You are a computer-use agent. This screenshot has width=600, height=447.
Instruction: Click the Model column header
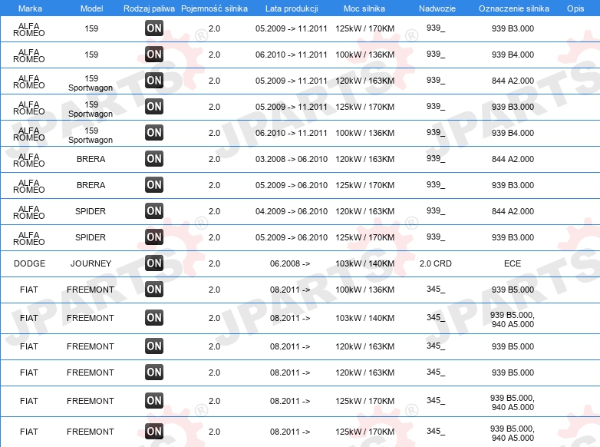tap(91, 8)
